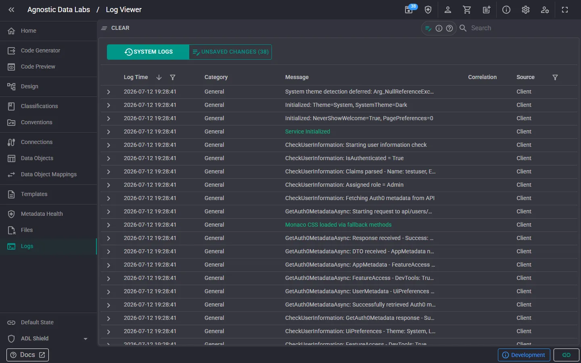The width and height of the screenshot is (581, 363).
Task: Expand row 'Assigned role = Admin'
Action: [x=109, y=185]
